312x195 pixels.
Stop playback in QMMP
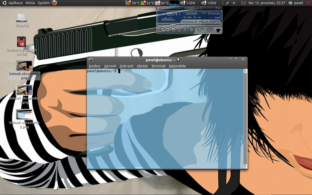179,30
